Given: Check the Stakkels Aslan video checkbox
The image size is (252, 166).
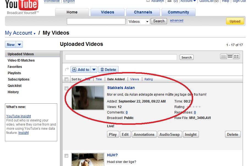Looking at the screenshot, I should 66,88.
